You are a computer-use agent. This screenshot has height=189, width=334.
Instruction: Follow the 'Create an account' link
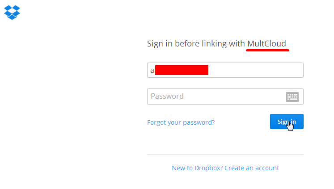point(252,168)
